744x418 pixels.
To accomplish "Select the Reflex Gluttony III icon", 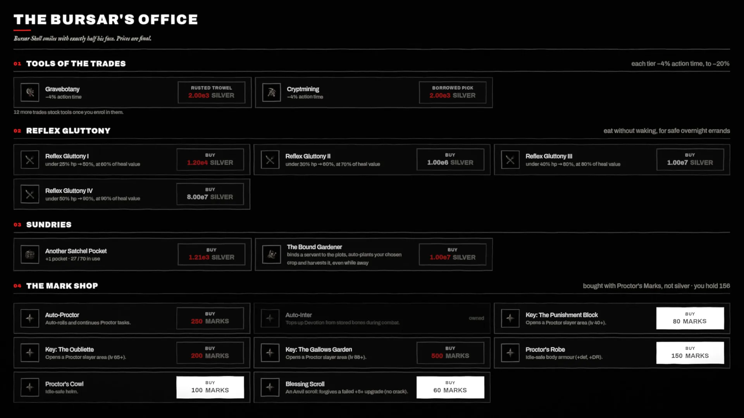I will [510, 160].
